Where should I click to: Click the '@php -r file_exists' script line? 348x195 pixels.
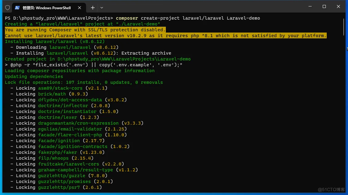[x=93, y=65]
